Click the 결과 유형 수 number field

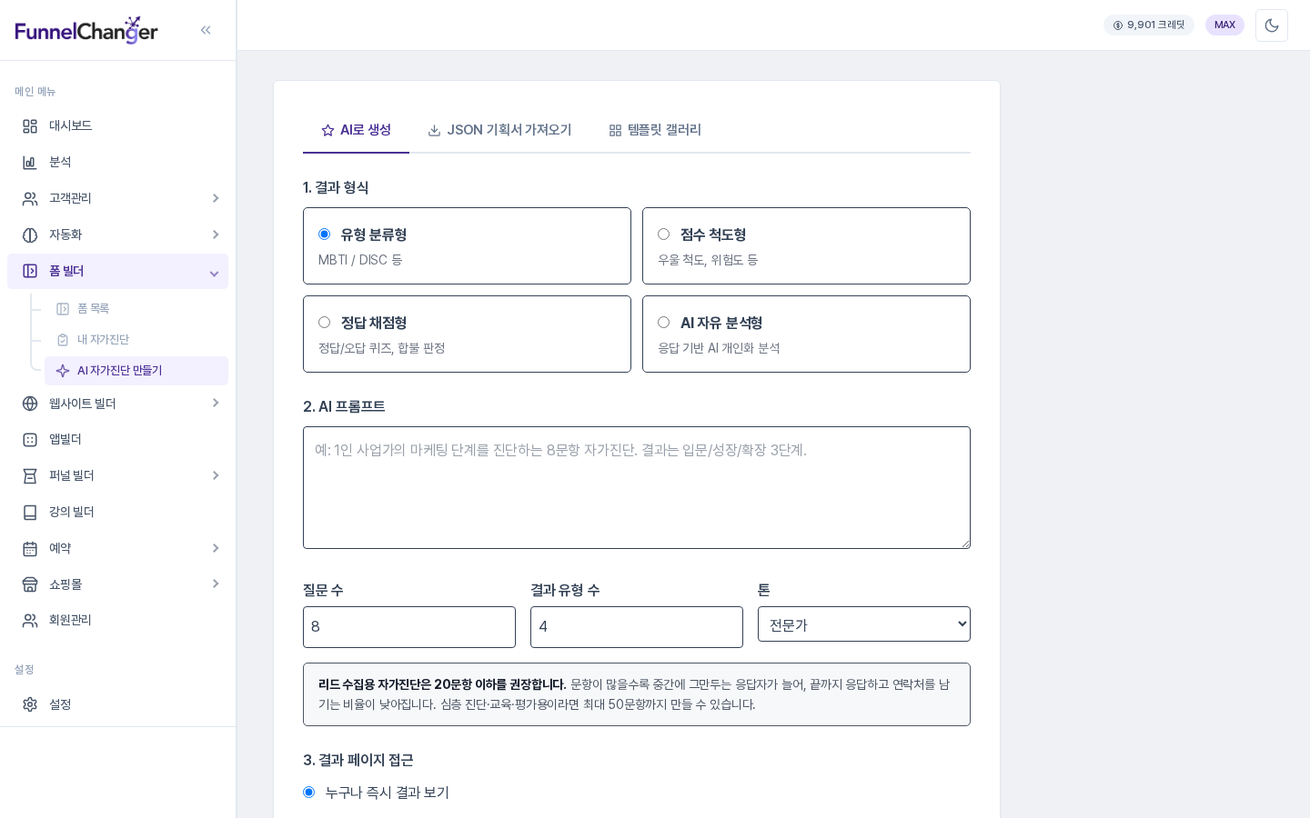click(x=637, y=627)
